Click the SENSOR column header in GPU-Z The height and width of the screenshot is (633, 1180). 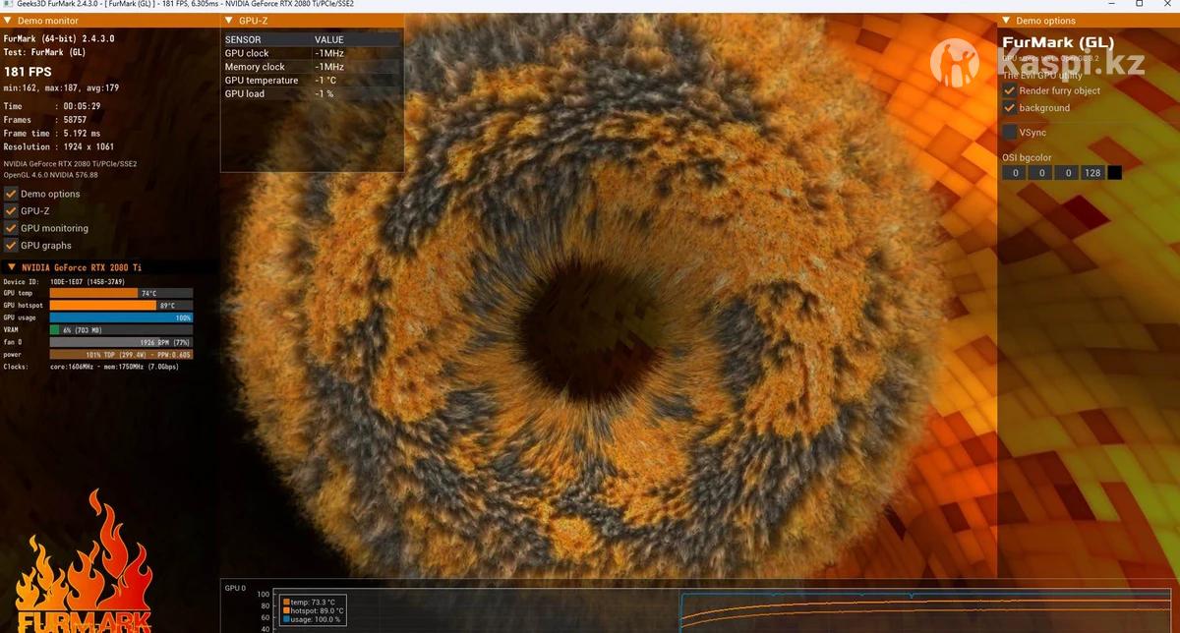tap(243, 39)
